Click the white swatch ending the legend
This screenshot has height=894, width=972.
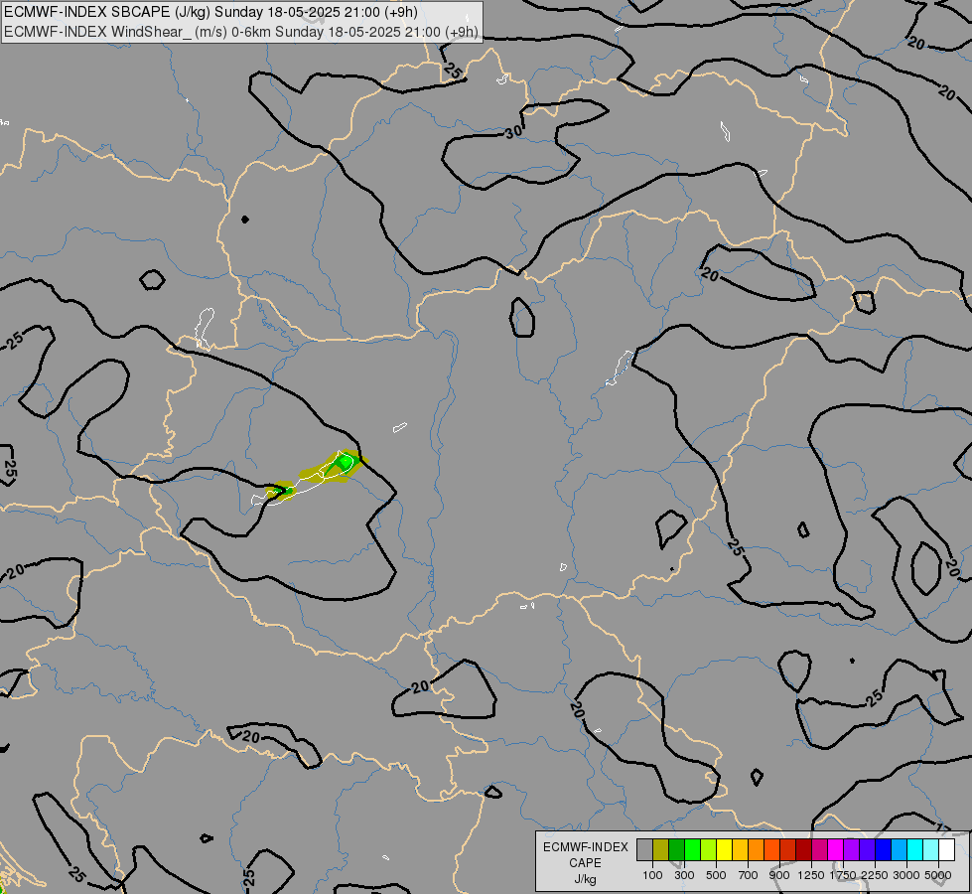click(x=946, y=850)
